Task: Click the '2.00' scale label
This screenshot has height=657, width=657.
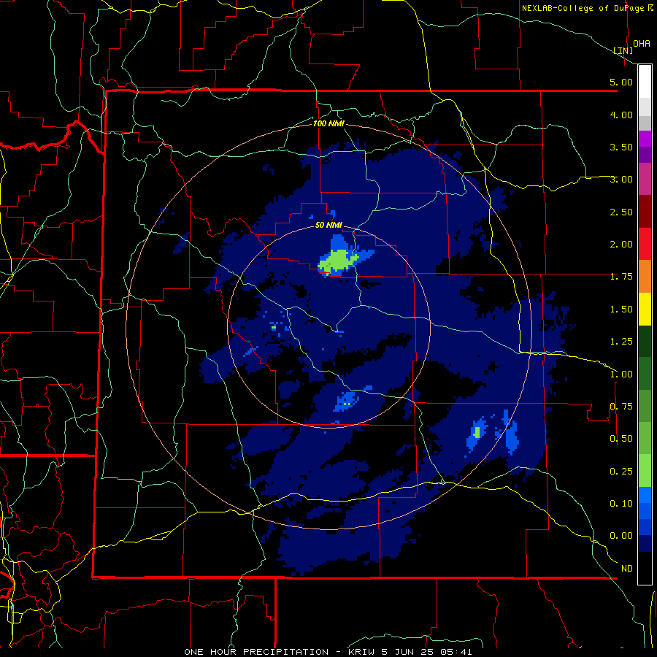Action: coord(621,245)
